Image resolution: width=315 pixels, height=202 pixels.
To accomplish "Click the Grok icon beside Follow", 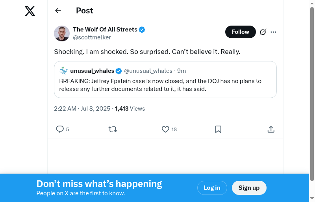I will tap(263, 32).
